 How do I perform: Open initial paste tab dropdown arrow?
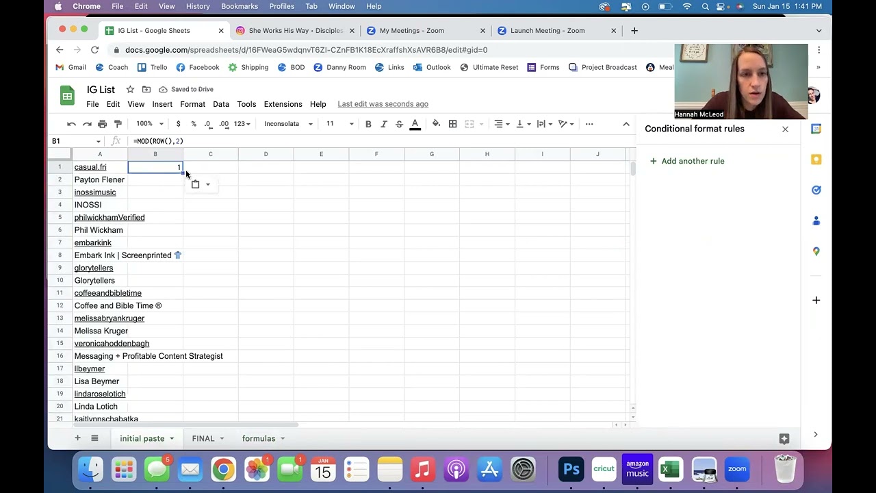(x=172, y=438)
